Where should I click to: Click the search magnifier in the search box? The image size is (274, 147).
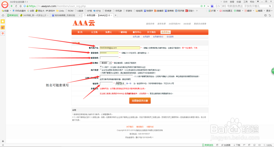coord(270,6)
